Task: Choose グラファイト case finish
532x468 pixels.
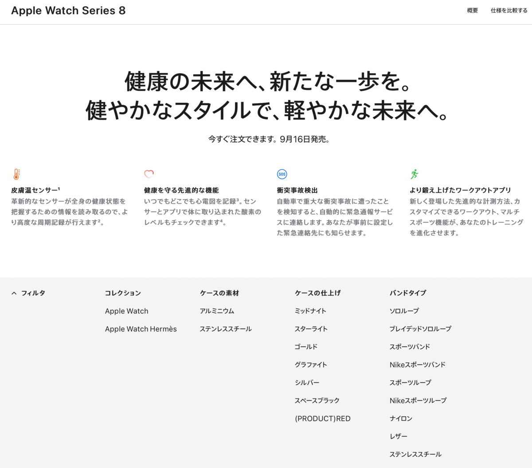Action: coord(311,365)
